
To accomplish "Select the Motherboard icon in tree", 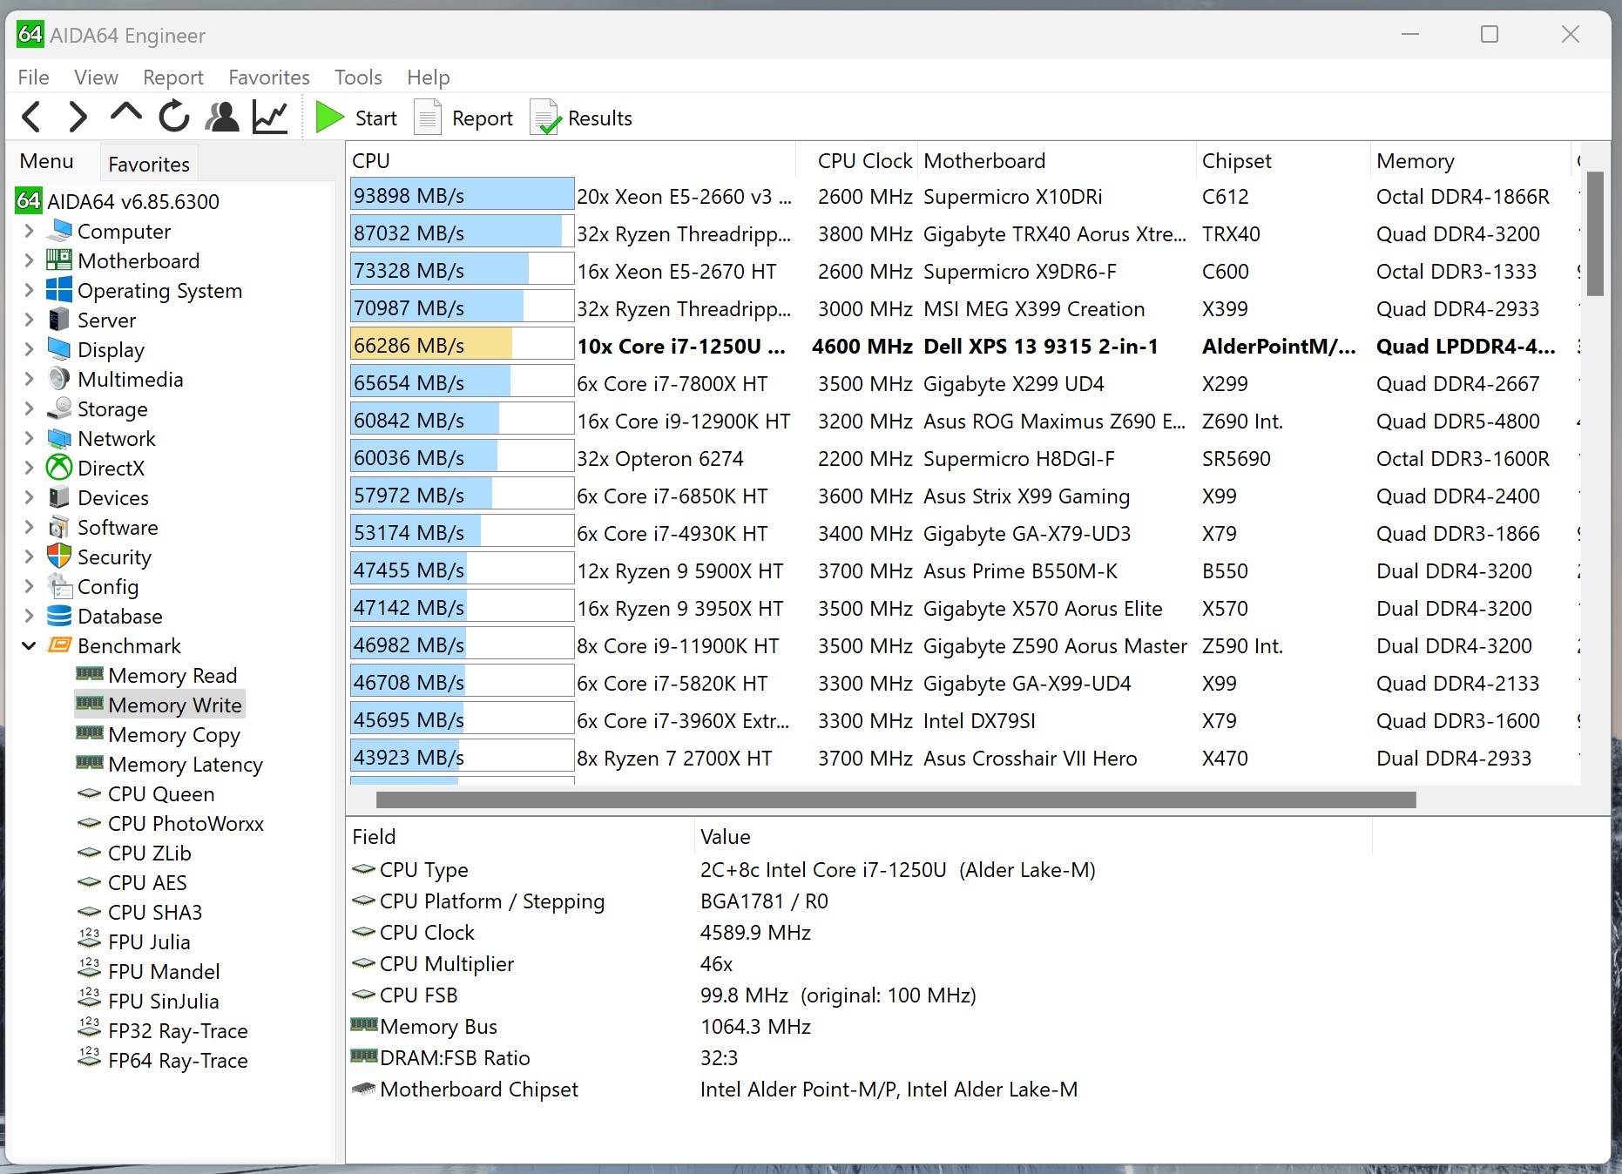I will pyautogui.click(x=59, y=260).
